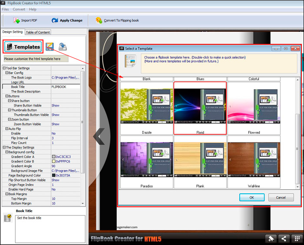Switch to Design Setting tab
Viewport: 304px width, 245px height.
click(13, 32)
